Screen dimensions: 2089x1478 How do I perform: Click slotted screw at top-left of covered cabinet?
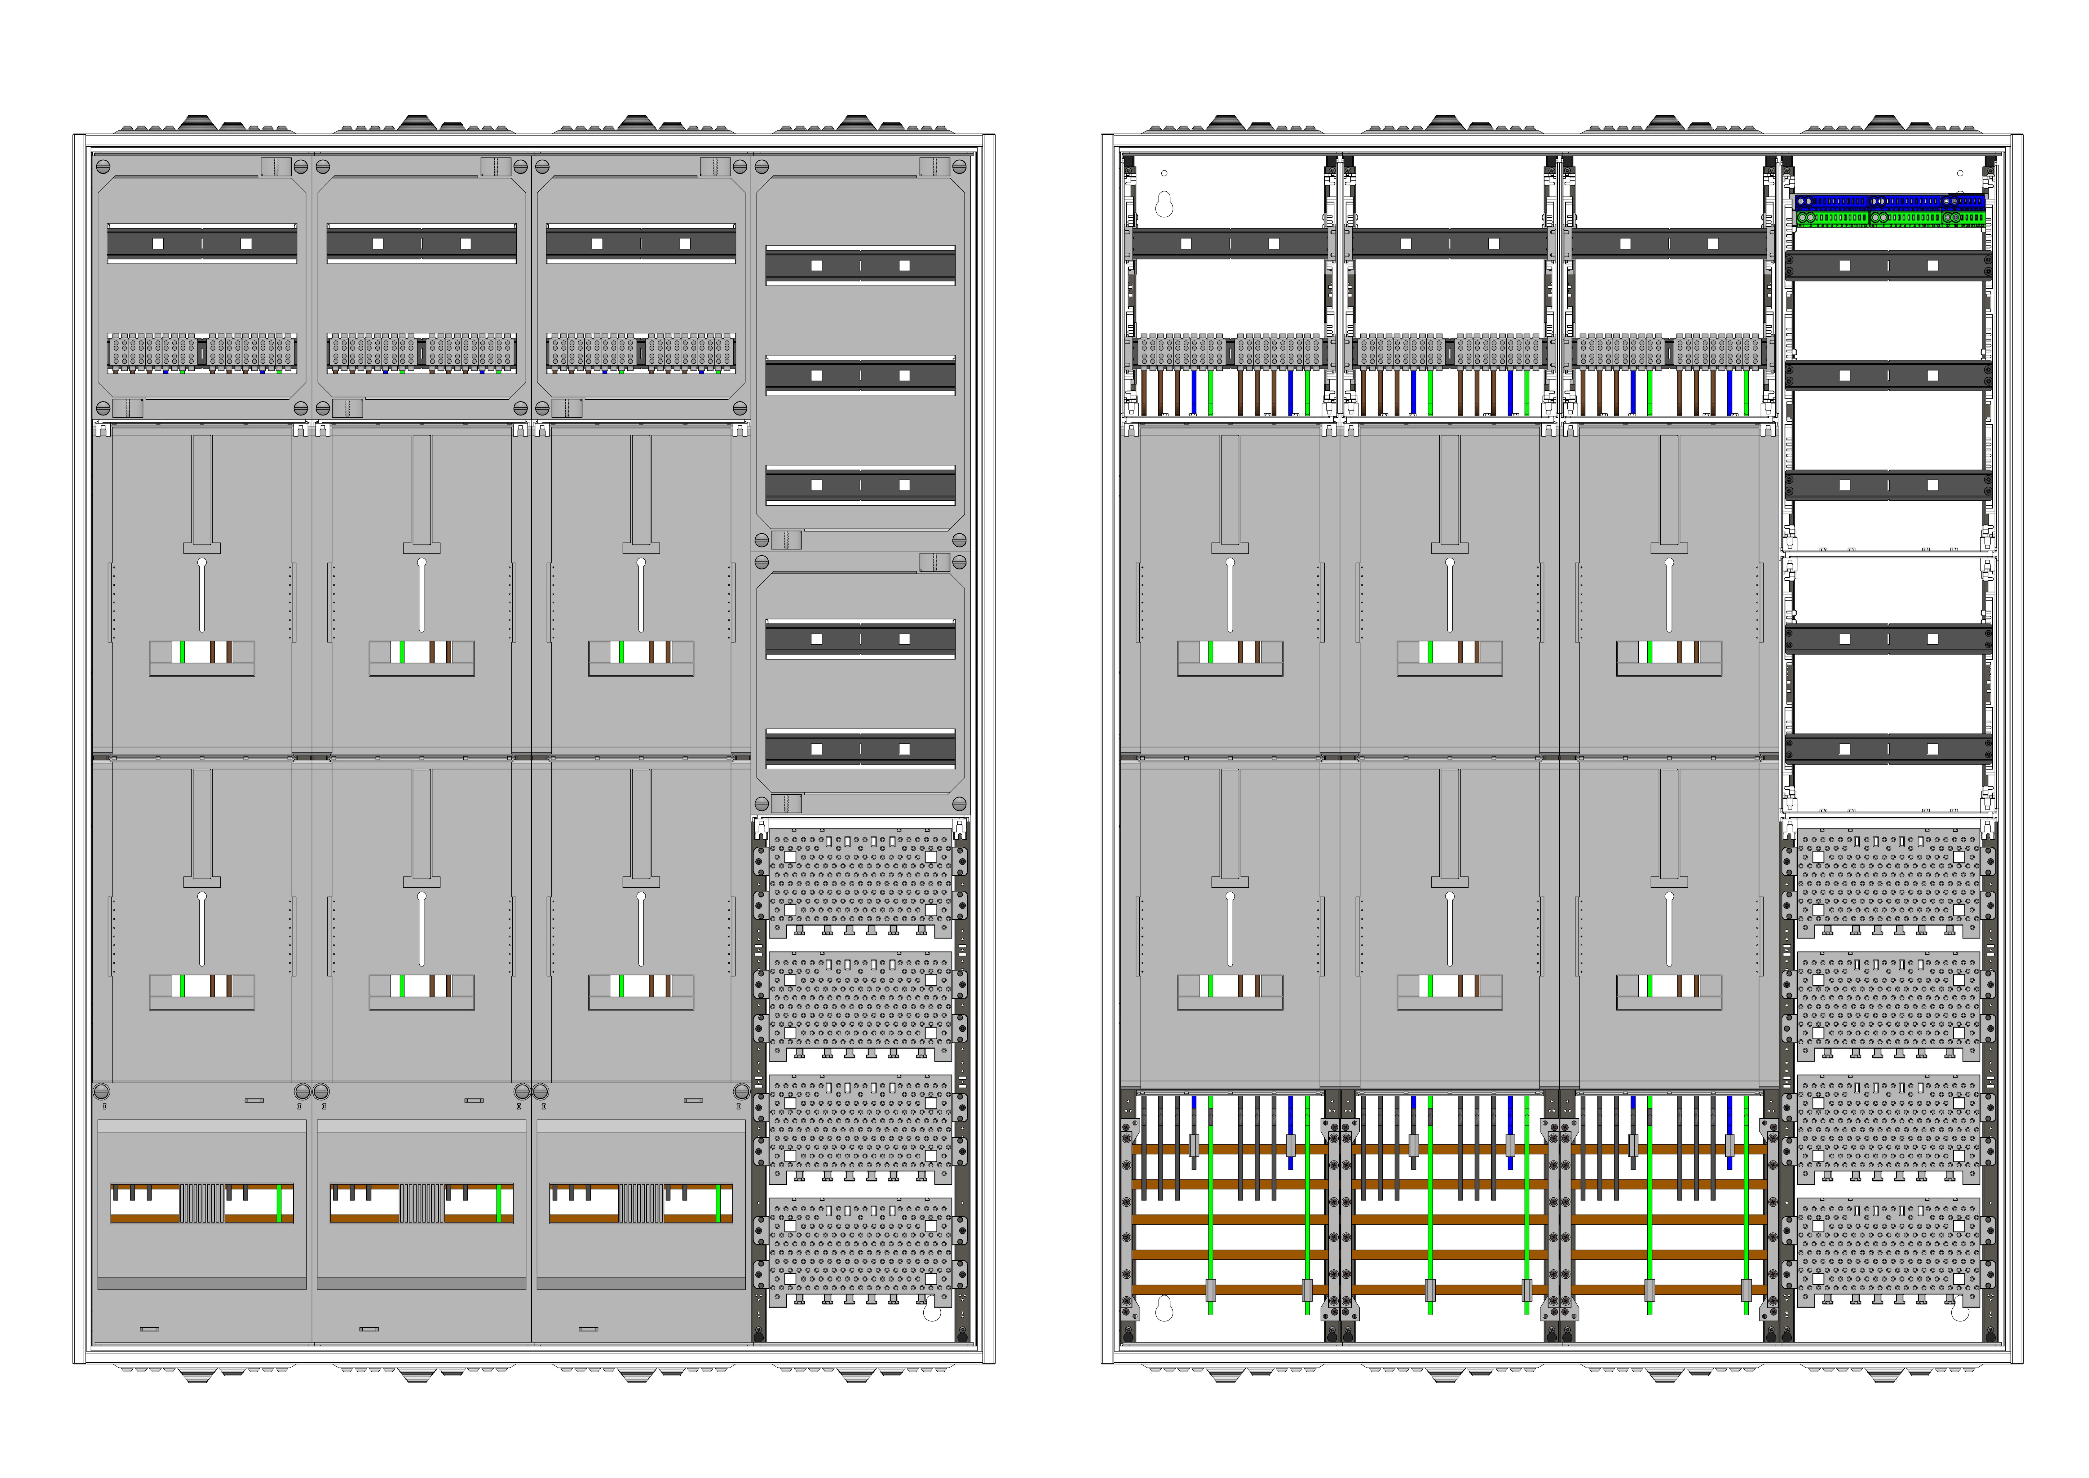tap(103, 166)
